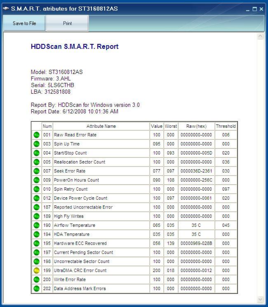The width and height of the screenshot is (268, 307).
Task: Click green status icon for Spin Up Time
Action: [x=37, y=144]
